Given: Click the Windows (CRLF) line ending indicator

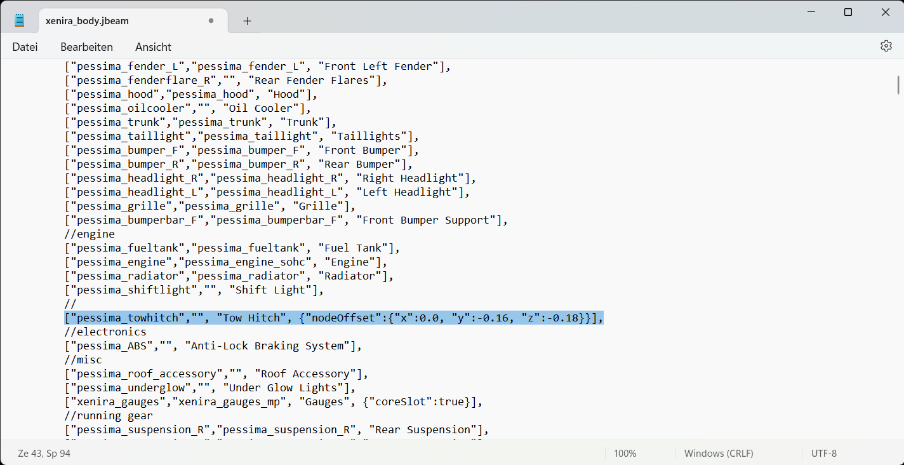Looking at the screenshot, I should pos(719,454).
